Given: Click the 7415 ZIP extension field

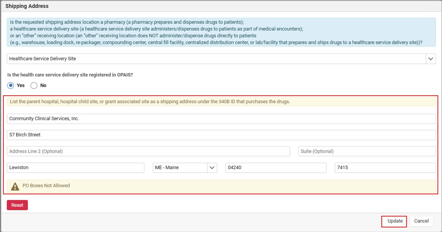Looking at the screenshot, I should (x=385, y=168).
